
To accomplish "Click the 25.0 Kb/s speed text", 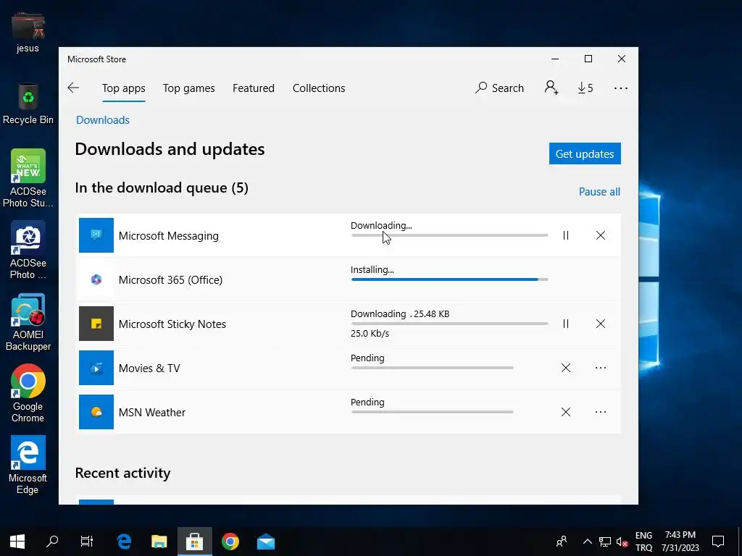I will click(370, 333).
